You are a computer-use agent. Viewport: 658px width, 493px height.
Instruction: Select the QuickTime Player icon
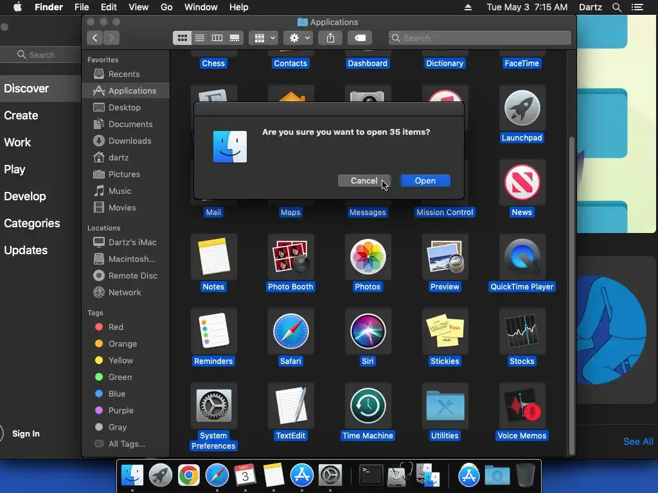[x=522, y=257]
